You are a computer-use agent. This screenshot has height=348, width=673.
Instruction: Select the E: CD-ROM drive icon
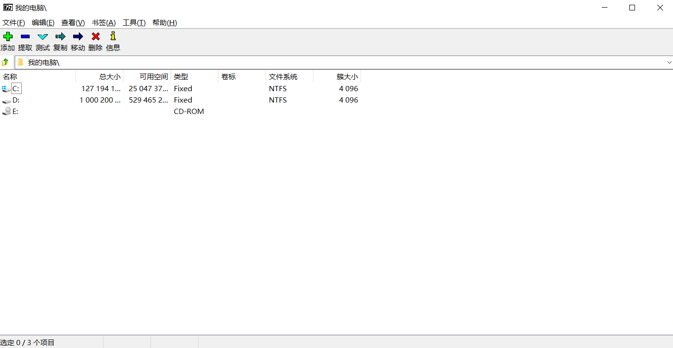(x=6, y=112)
